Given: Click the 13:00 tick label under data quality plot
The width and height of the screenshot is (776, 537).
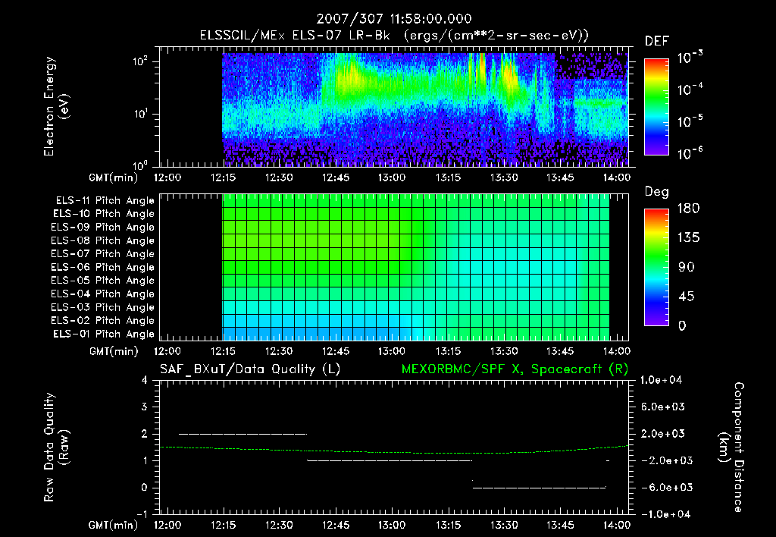Looking at the screenshot, I should click(392, 525).
